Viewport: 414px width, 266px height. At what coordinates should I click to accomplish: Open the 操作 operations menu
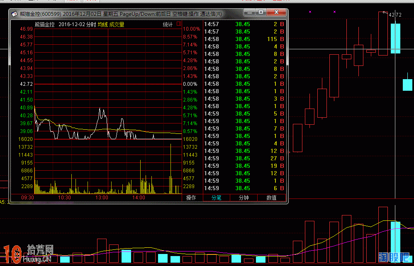(191, 198)
